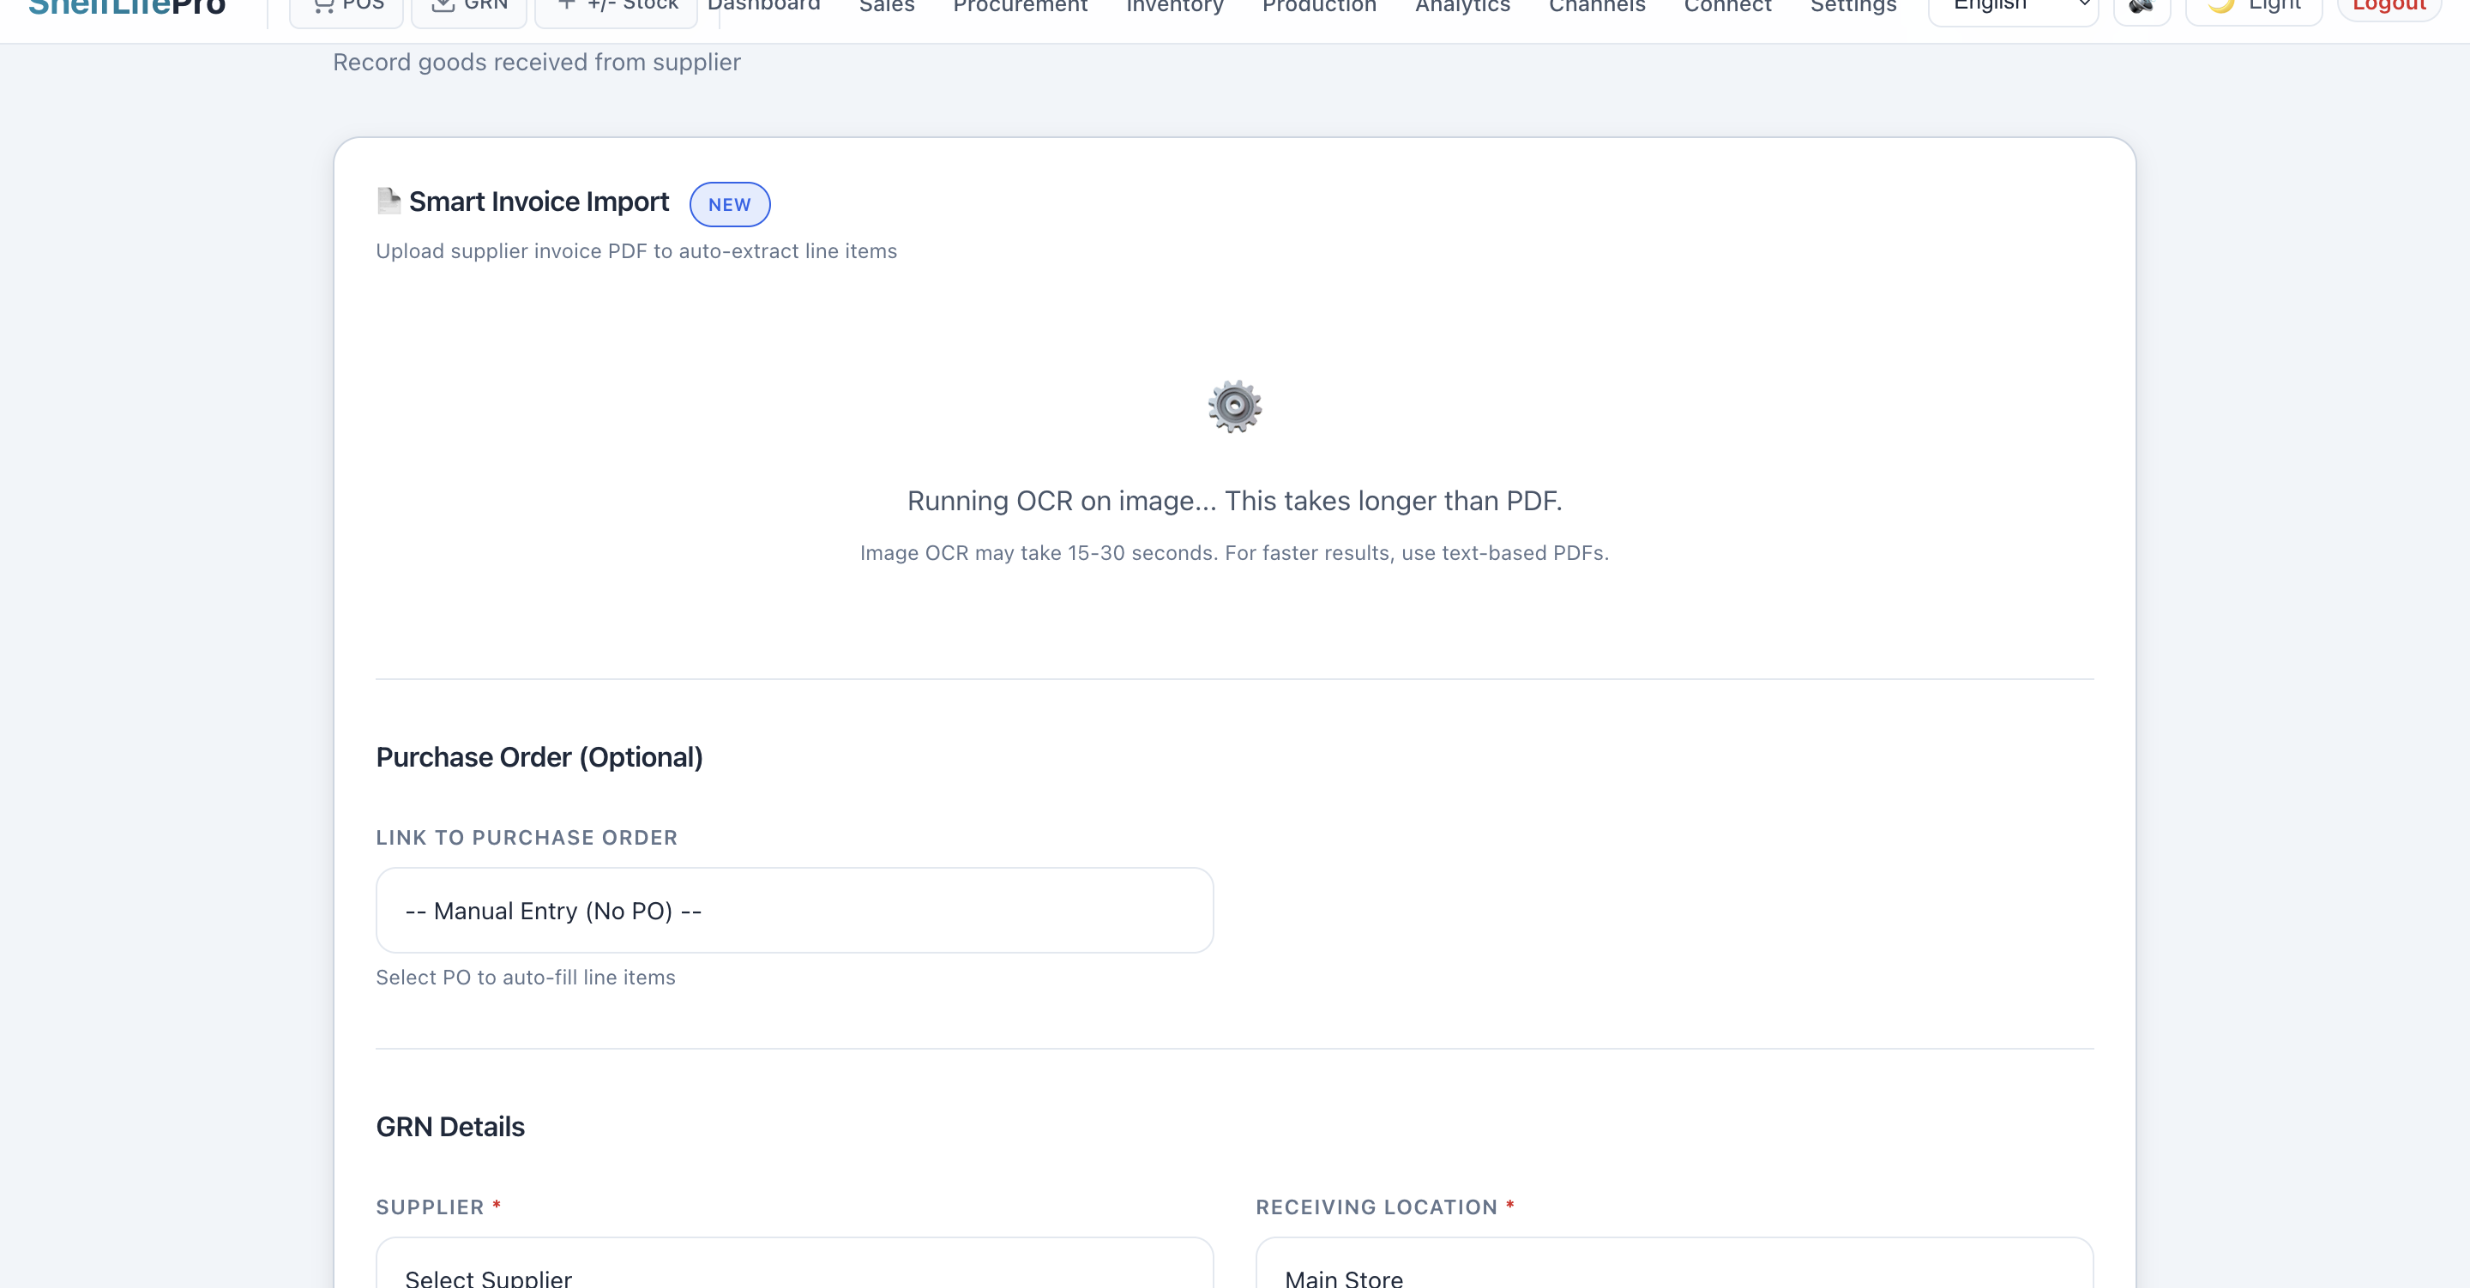Click the document icon next to Smart Invoice Import
Image resolution: width=2470 pixels, height=1288 pixels.
coord(388,201)
